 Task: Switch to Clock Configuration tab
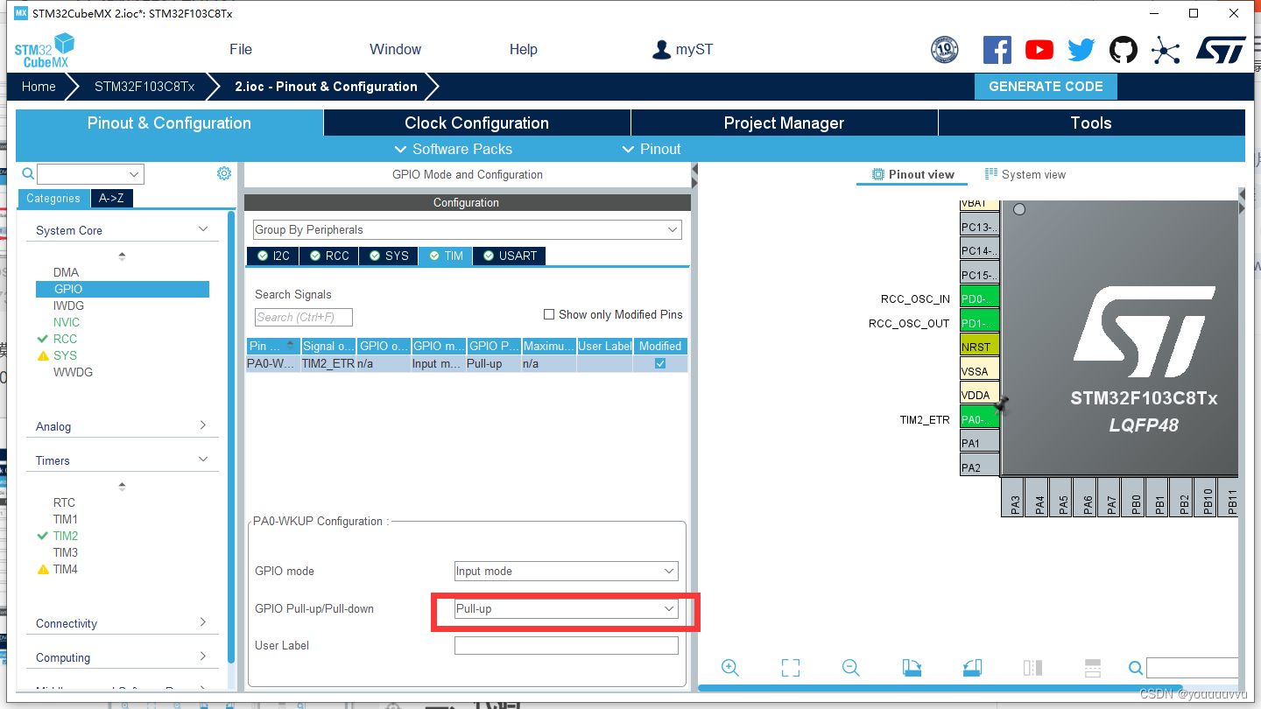[477, 123]
